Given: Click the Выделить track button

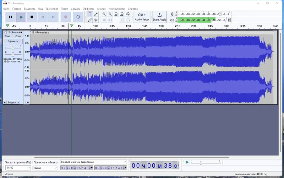Looking at the screenshot, I should [13, 102].
